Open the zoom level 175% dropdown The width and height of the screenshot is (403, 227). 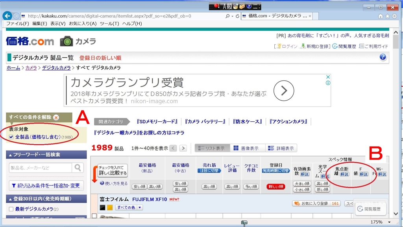(389, 222)
